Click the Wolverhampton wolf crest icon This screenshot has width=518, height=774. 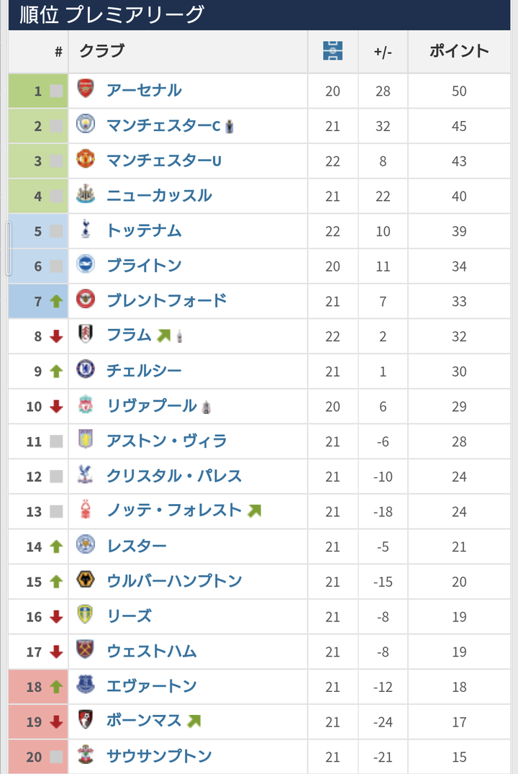86,579
